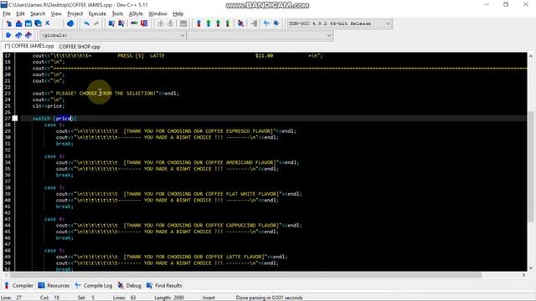
Task: Click the 'cin>>price;' code on line 25
Action: (x=49, y=106)
